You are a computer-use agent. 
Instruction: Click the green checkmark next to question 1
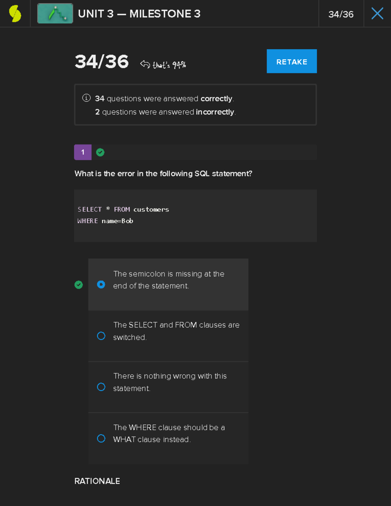tap(100, 152)
